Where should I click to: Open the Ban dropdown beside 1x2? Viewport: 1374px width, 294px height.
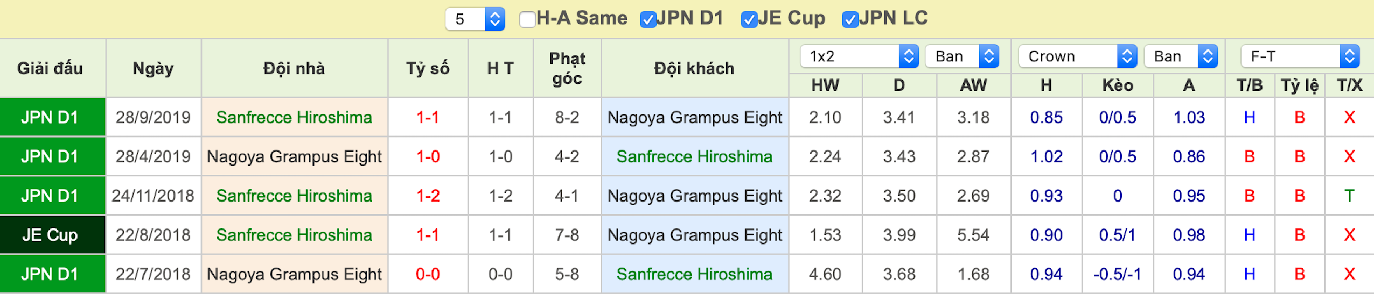click(x=962, y=56)
